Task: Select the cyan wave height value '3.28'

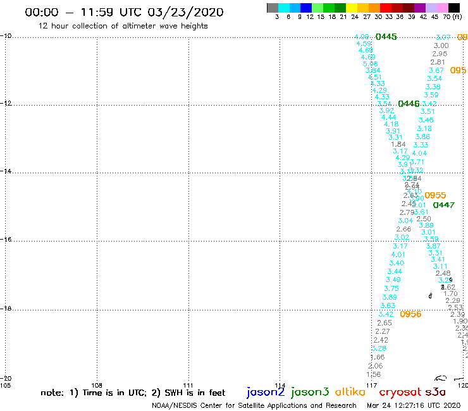Action: pyautogui.click(x=379, y=348)
